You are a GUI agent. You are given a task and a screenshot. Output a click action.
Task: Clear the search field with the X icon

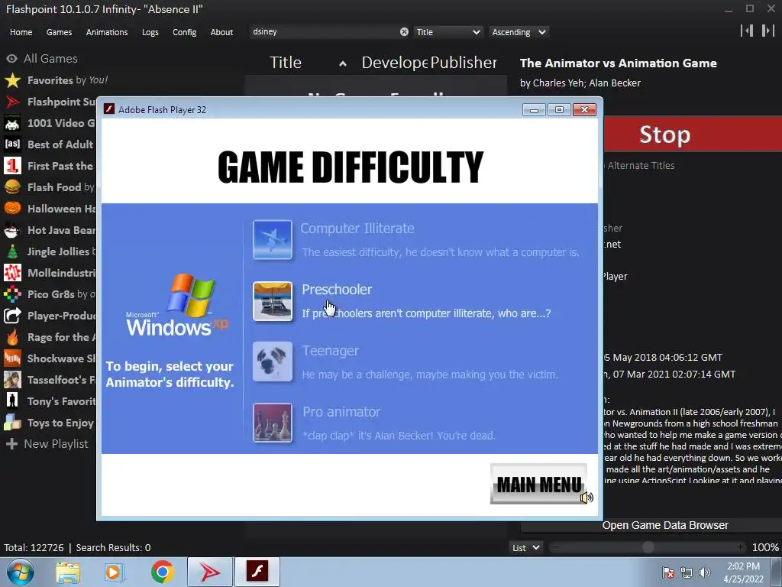404,32
